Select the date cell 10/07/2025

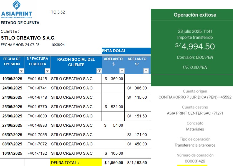click(x=12, y=153)
